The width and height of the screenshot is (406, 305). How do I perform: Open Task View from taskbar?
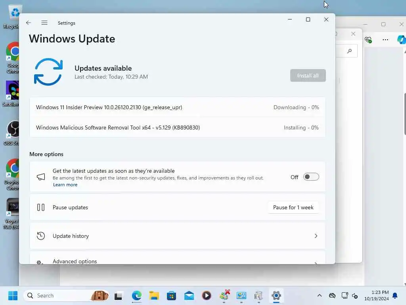pyautogui.click(x=119, y=295)
